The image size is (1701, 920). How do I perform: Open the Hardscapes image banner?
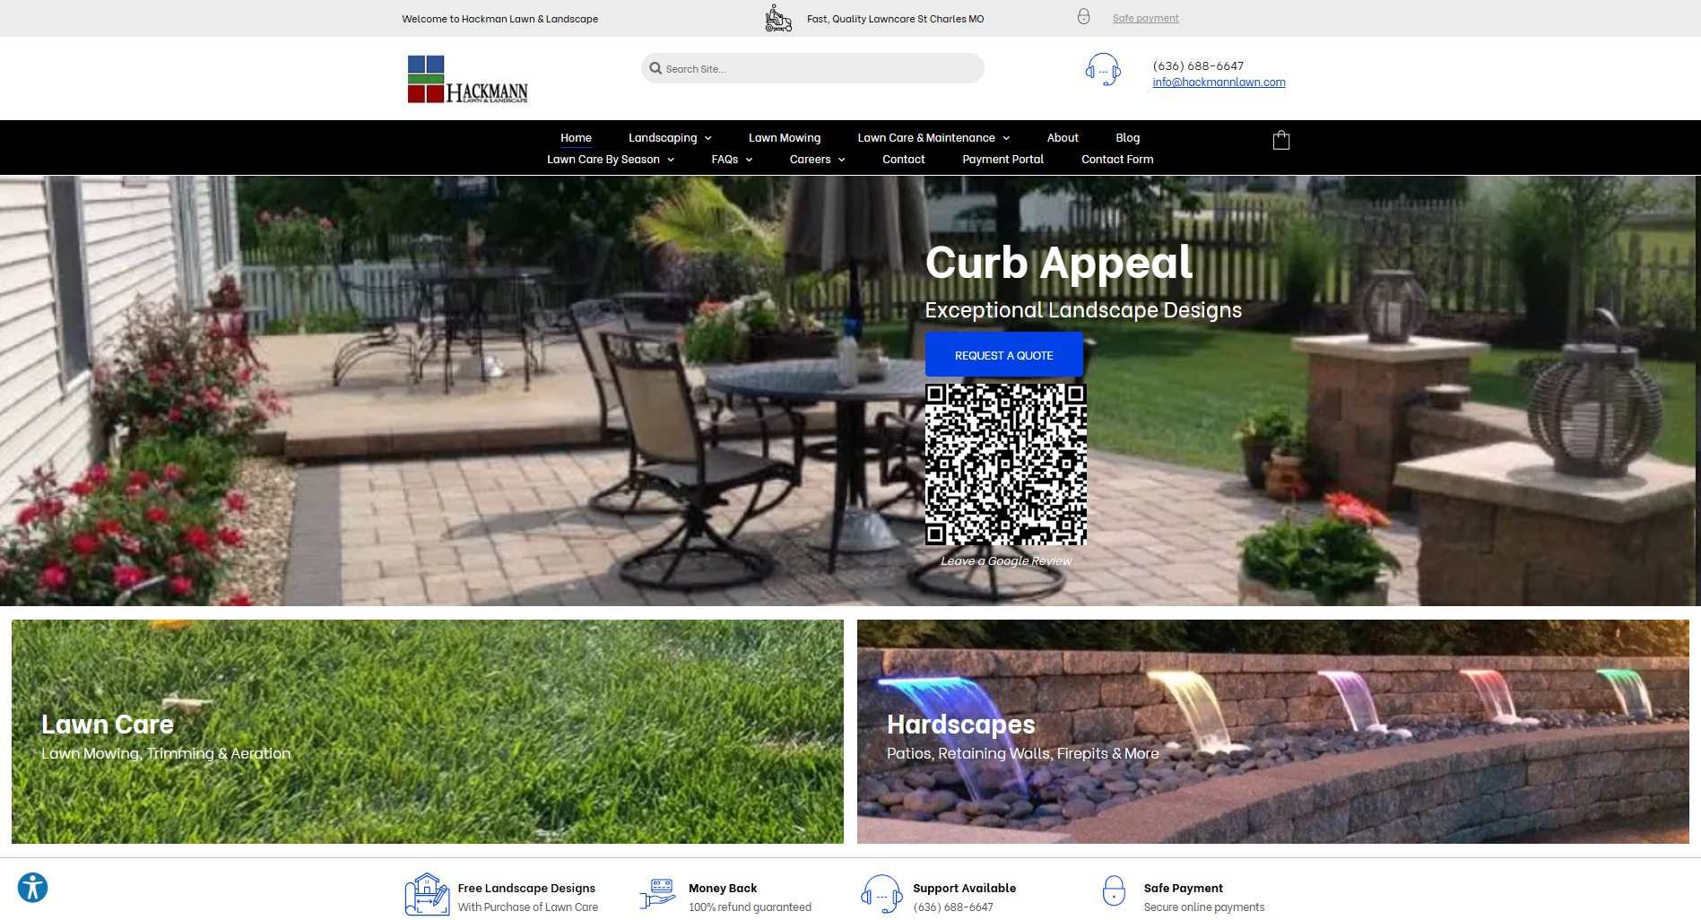1272,732
